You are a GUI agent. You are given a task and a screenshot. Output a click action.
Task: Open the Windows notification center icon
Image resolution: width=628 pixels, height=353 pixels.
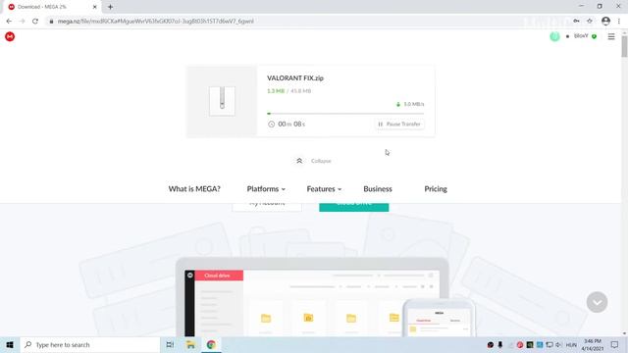pos(614,344)
